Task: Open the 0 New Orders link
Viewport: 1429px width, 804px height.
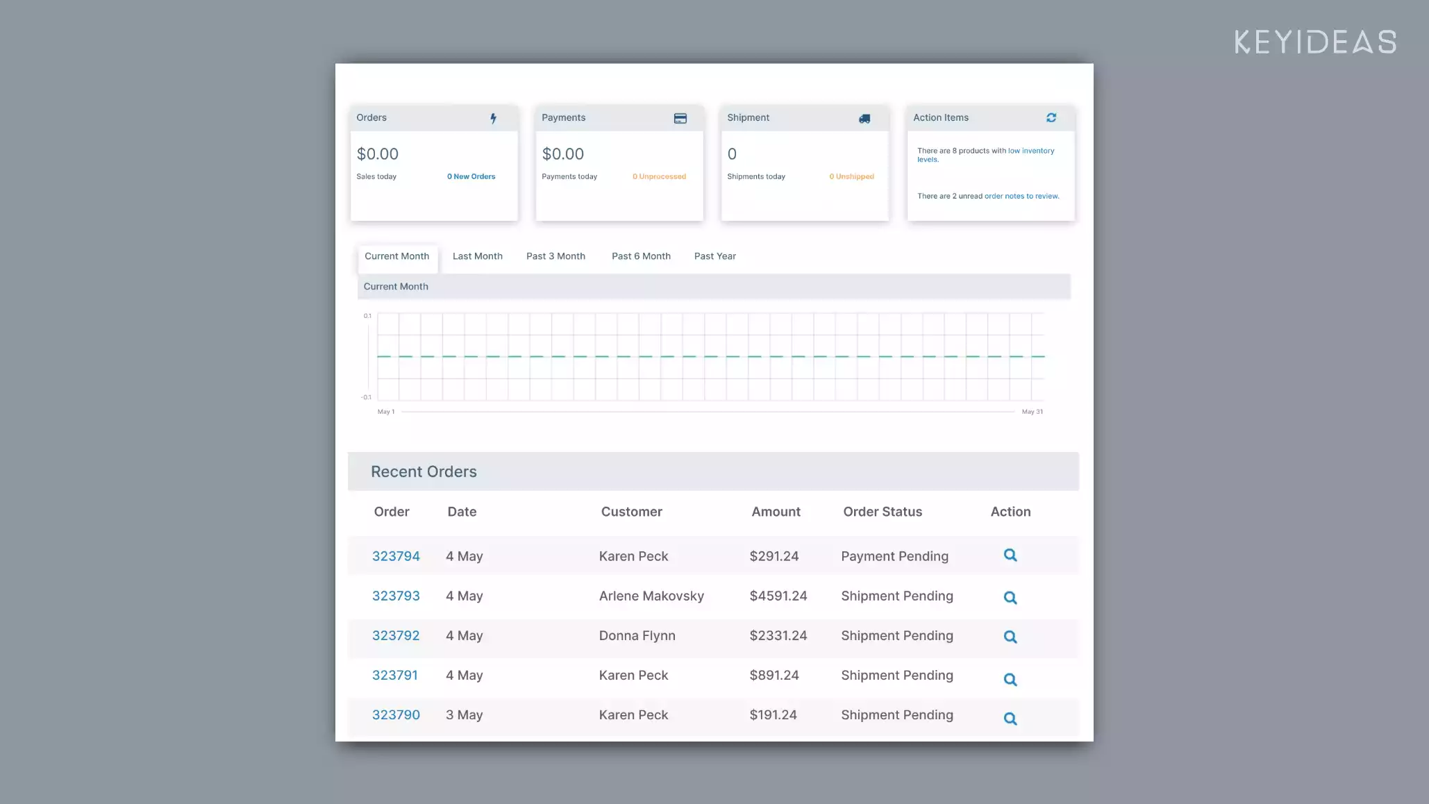Action: [x=471, y=176]
